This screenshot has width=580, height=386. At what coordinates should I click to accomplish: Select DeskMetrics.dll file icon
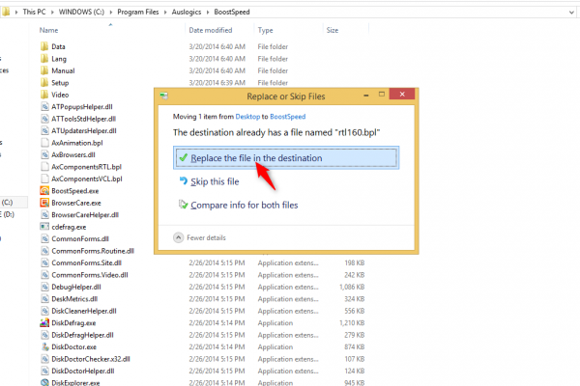(44, 298)
